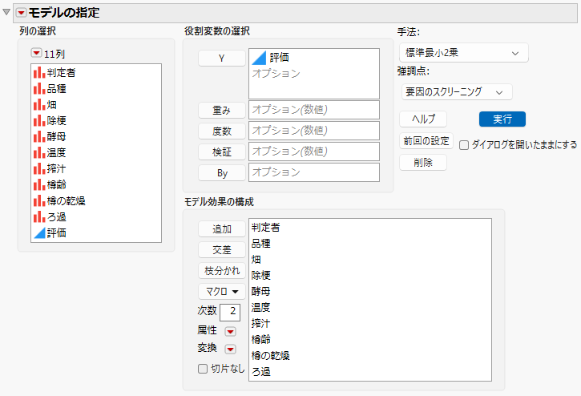This screenshot has height=396, width=581.
Task: Click the 度数 optional numeric field
Action: [314, 131]
